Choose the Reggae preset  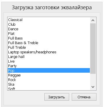pyautogui.click(x=49, y=75)
